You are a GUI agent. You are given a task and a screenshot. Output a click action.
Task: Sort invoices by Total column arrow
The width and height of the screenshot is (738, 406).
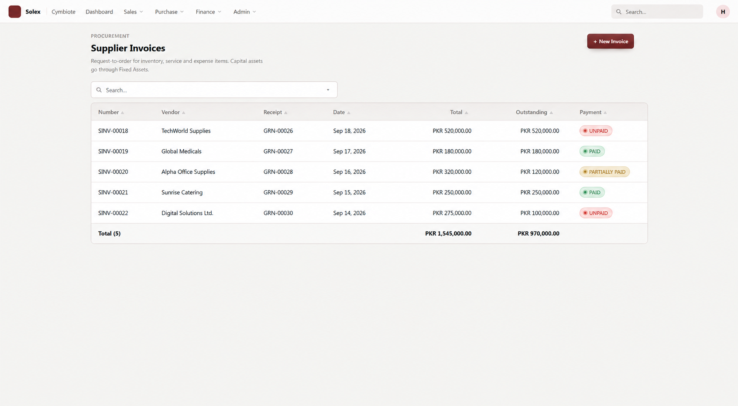(x=467, y=113)
